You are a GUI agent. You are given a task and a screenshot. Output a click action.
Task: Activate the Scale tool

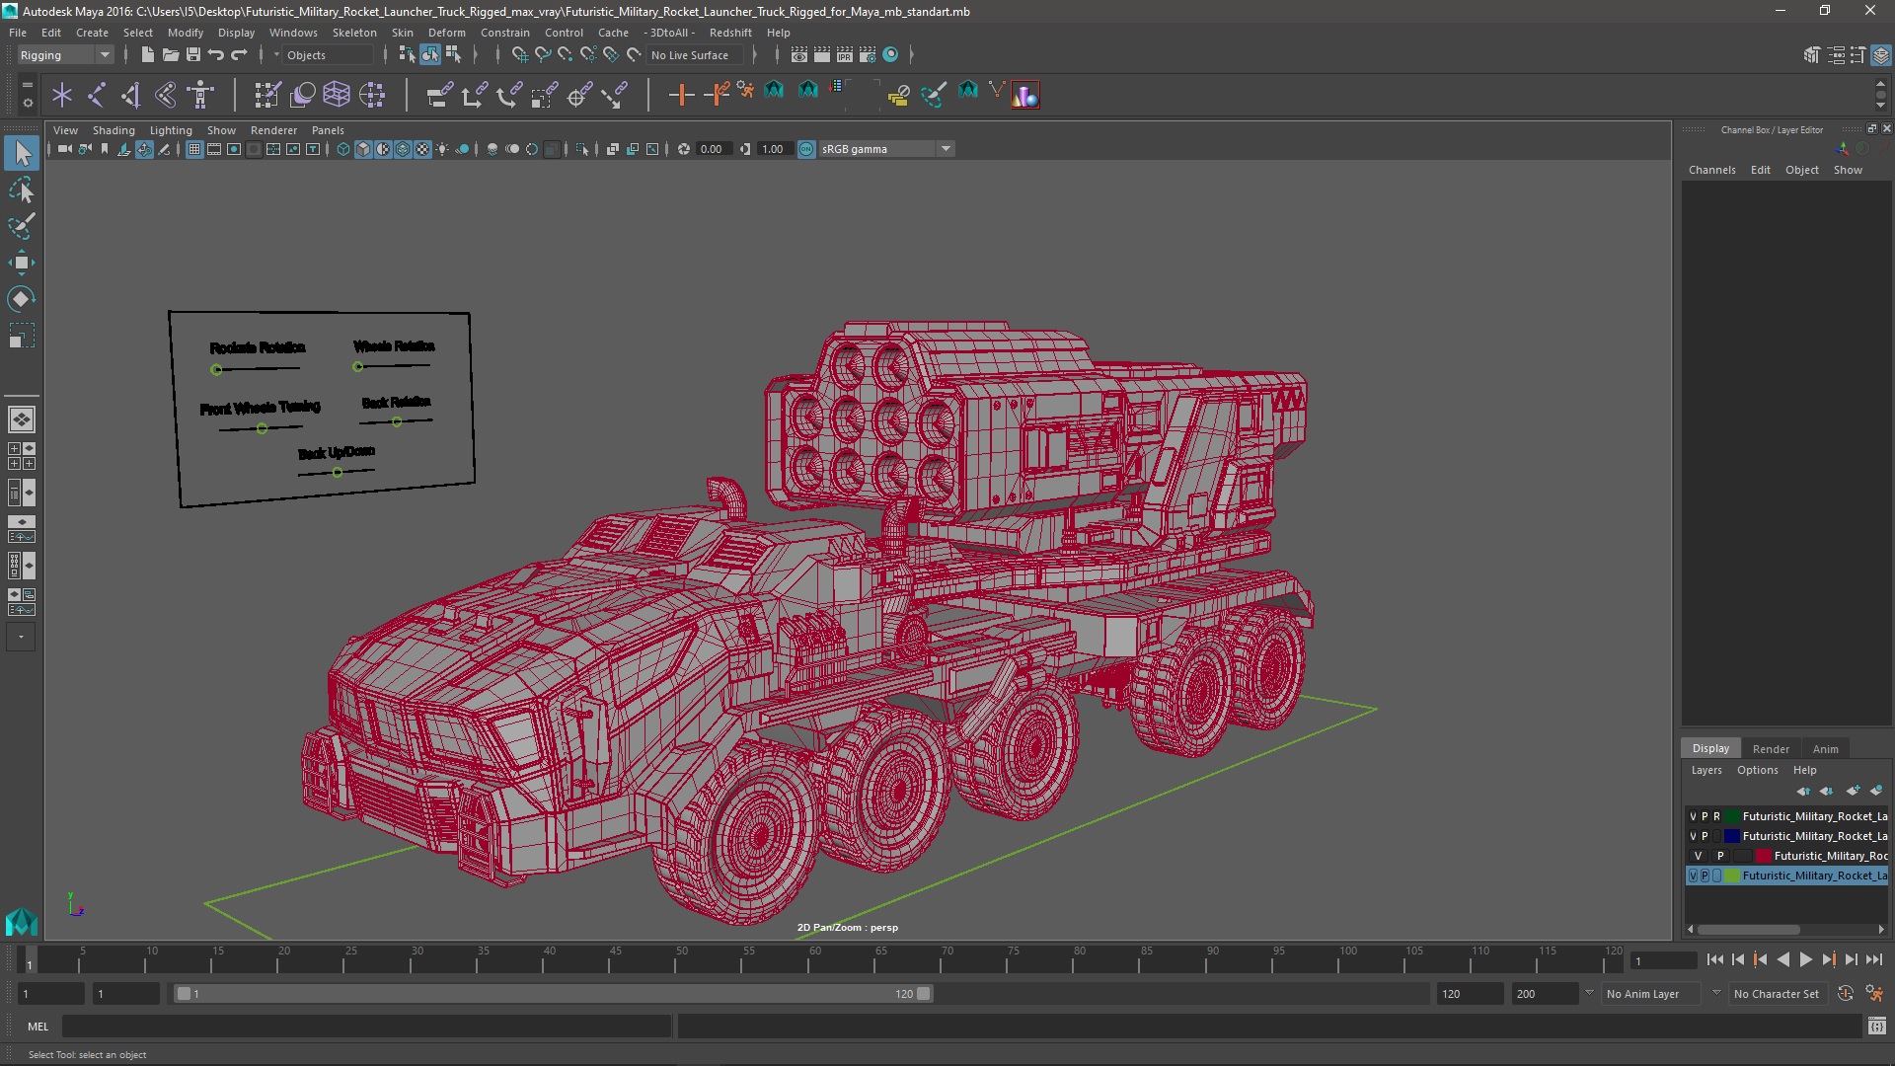tap(22, 336)
